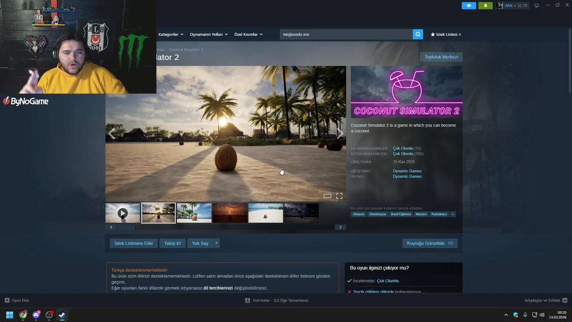Click the Takip Et button

[172, 243]
